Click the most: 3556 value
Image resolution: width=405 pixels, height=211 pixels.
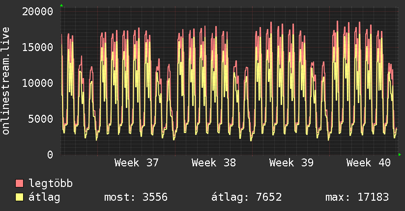[136, 197]
